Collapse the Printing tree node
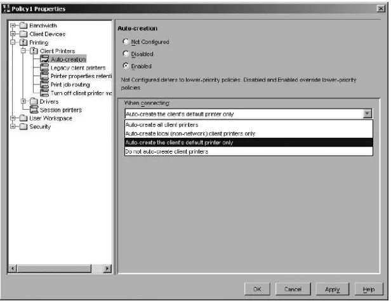Screen dimensions: 391x301 point(13,42)
